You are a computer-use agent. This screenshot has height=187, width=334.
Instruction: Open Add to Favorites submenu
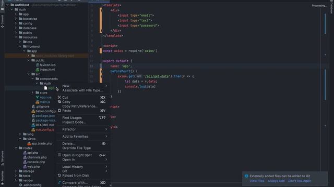(x=83, y=136)
